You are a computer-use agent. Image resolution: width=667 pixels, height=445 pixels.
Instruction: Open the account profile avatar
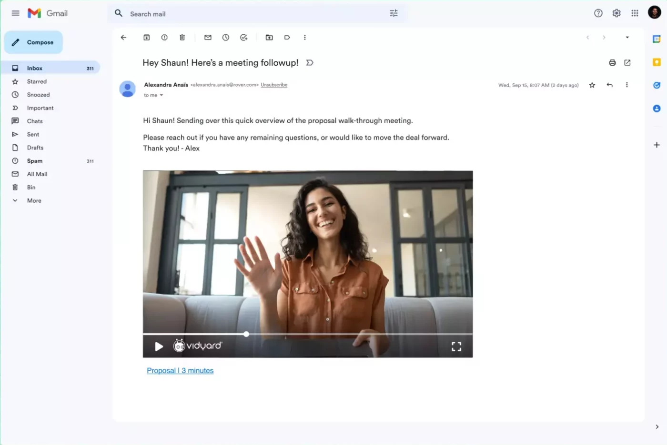click(655, 12)
